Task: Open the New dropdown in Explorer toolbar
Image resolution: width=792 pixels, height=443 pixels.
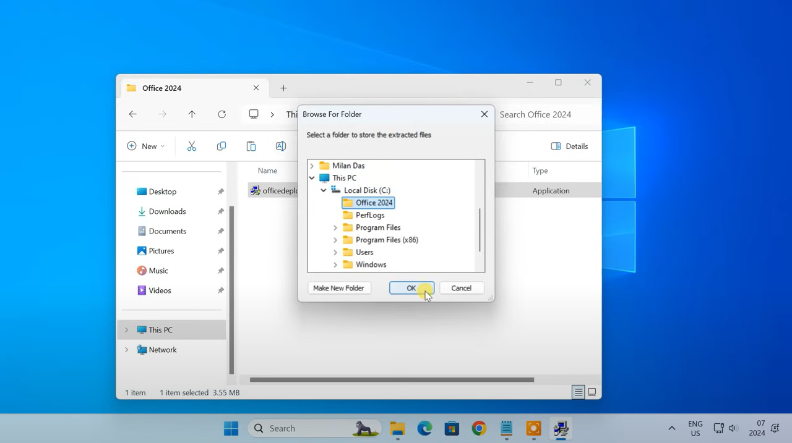Action: point(146,146)
